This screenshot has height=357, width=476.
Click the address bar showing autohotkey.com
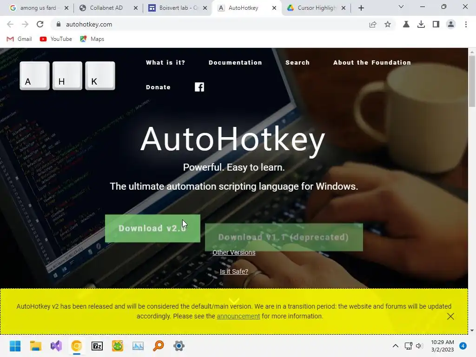tap(210, 24)
